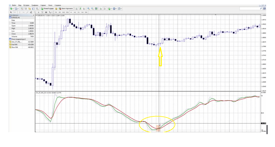Open the Сервис menu

pos(43,5)
